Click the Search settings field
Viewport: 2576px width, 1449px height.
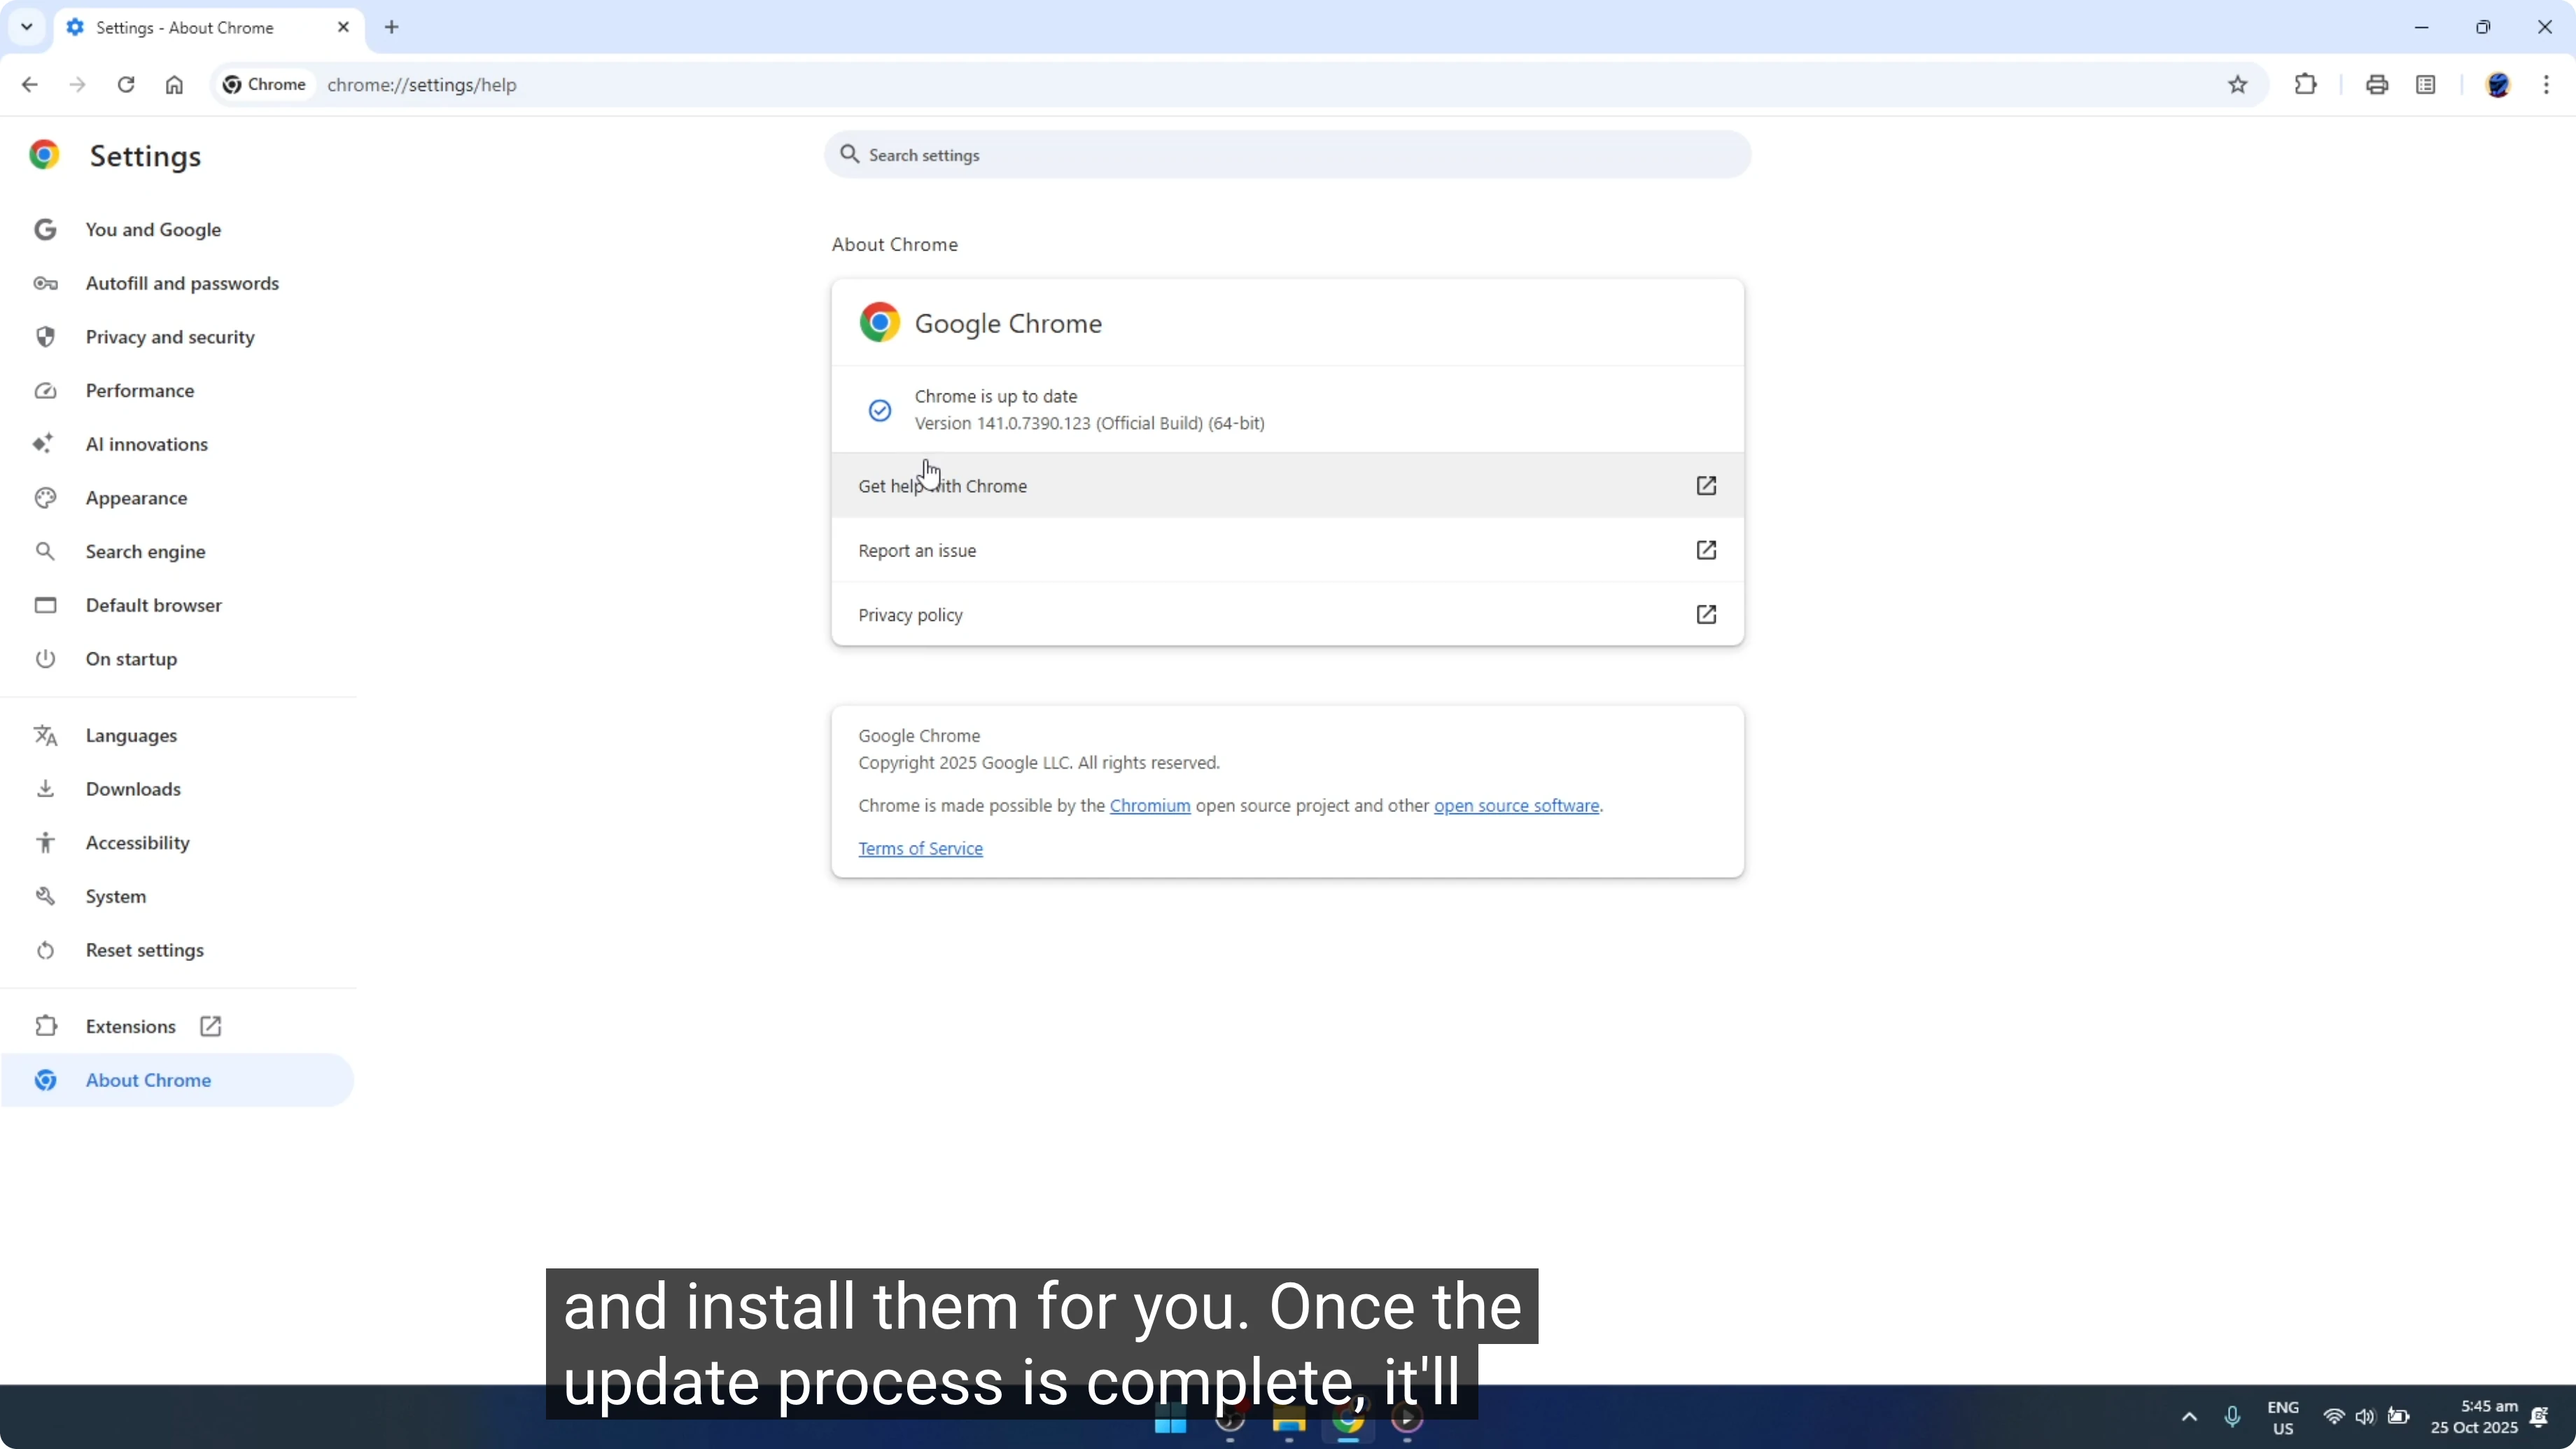click(x=1286, y=155)
